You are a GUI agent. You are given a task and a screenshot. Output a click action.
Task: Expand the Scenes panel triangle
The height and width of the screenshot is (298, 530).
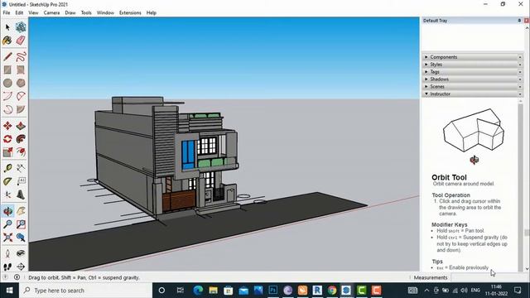tap(426, 86)
